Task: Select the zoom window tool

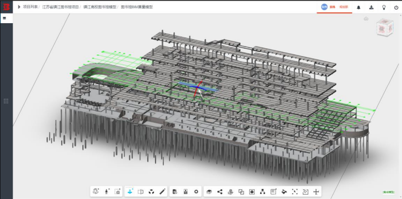Action: pyautogui.click(x=117, y=191)
